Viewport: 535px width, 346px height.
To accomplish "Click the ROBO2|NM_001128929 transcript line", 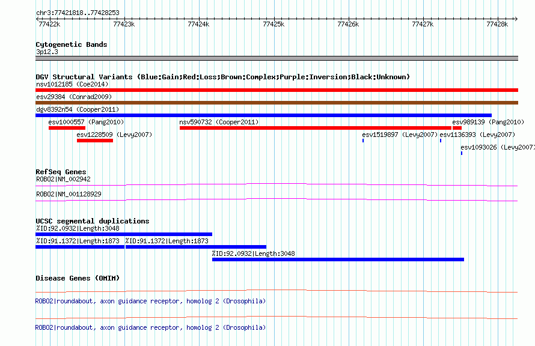I will (x=277, y=200).
